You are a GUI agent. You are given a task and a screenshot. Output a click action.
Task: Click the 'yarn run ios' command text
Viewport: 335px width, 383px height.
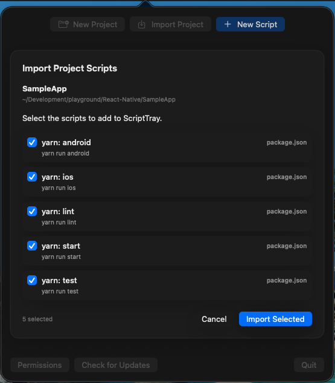pos(59,188)
